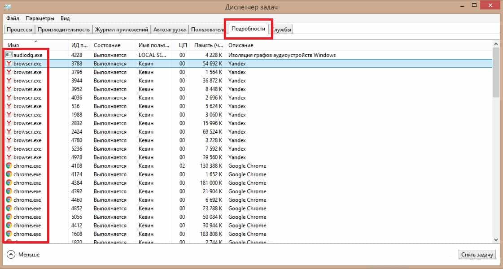Click Yandex icon of browser.exe PID 536

point(9,106)
